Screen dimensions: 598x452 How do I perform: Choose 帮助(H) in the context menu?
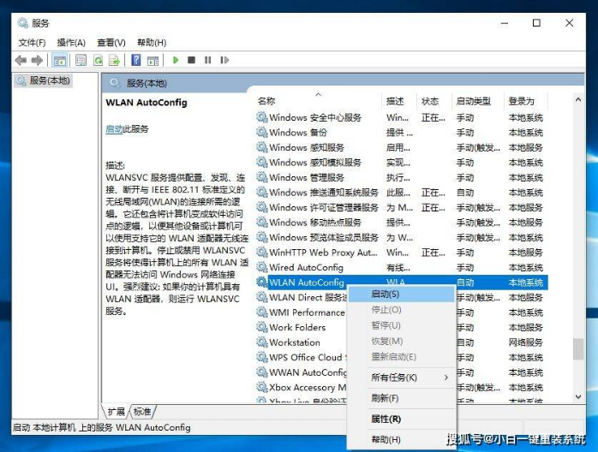(402, 439)
